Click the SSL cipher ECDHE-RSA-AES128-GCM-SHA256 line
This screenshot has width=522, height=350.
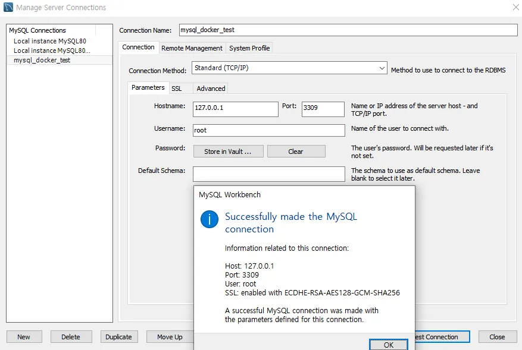tap(312, 293)
